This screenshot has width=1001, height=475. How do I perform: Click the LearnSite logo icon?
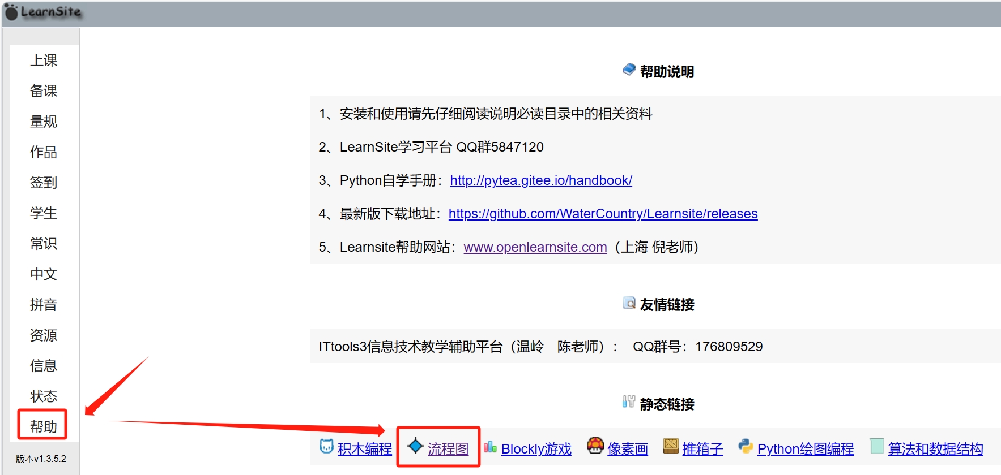click(11, 12)
